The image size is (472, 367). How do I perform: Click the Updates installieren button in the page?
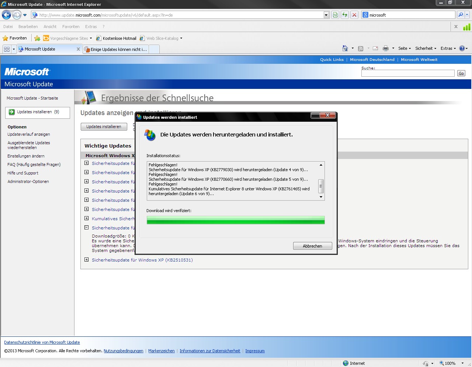point(104,127)
